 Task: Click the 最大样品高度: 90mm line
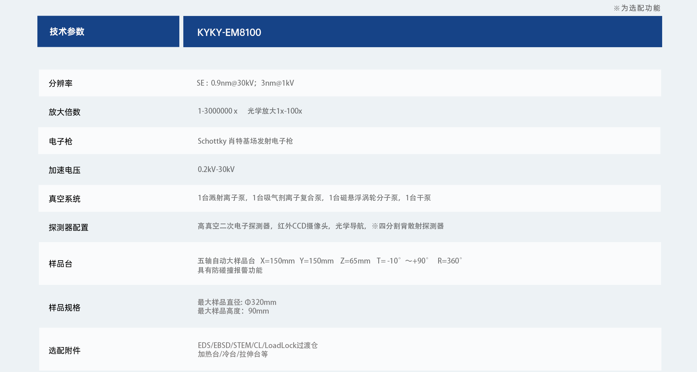[233, 311]
